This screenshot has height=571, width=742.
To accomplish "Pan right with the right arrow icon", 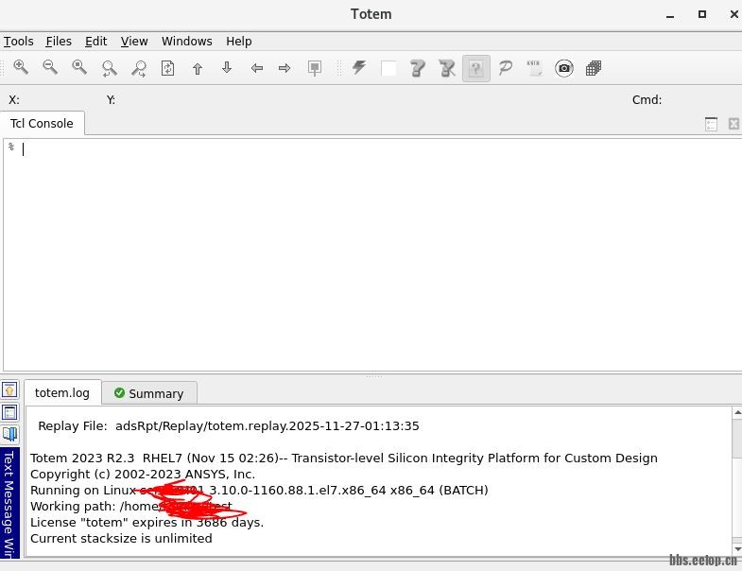I will click(x=285, y=68).
